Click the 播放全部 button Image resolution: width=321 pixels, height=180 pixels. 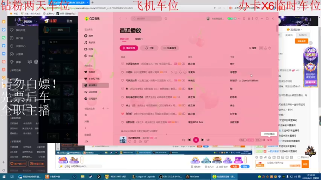coord(129,48)
